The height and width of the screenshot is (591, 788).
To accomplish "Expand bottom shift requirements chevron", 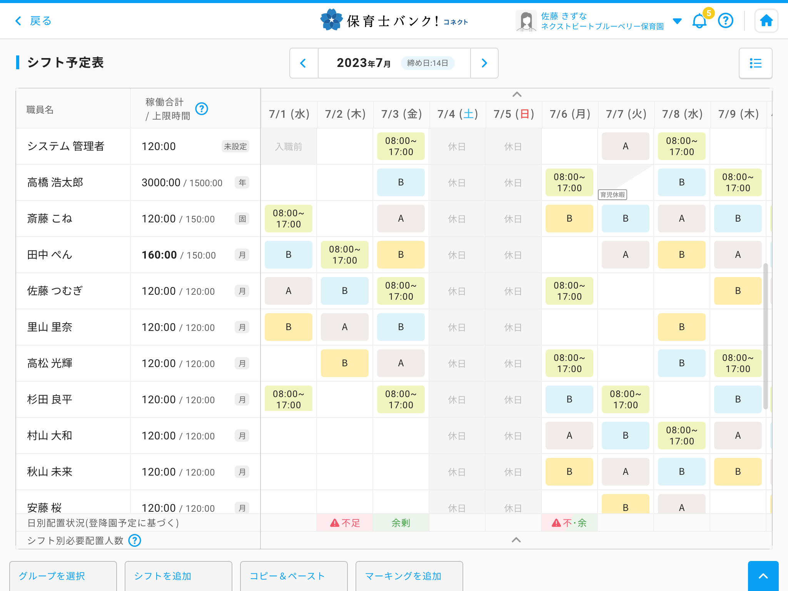I will click(x=516, y=540).
